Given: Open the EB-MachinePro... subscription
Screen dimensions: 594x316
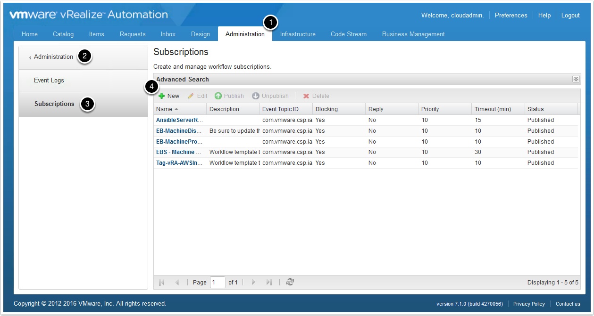Looking at the screenshot, I should pos(179,142).
